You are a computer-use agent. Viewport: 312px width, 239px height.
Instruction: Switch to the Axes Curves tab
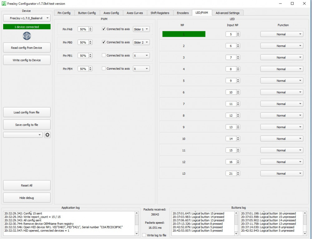click(135, 13)
